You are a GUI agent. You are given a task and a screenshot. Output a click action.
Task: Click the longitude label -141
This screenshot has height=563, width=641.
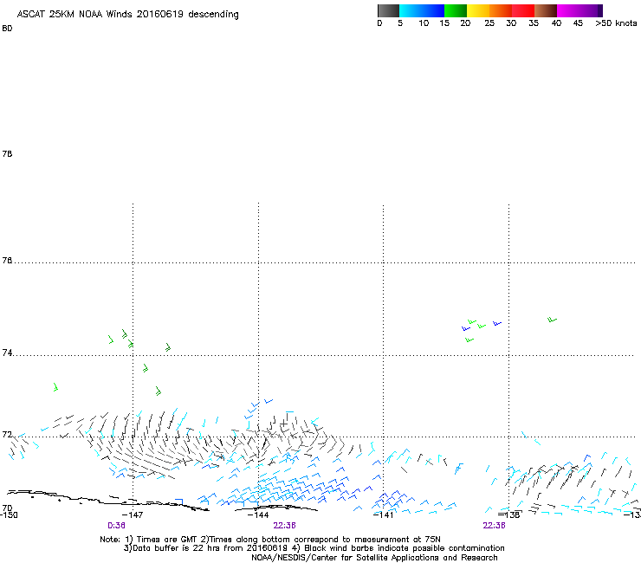pyautogui.click(x=384, y=514)
